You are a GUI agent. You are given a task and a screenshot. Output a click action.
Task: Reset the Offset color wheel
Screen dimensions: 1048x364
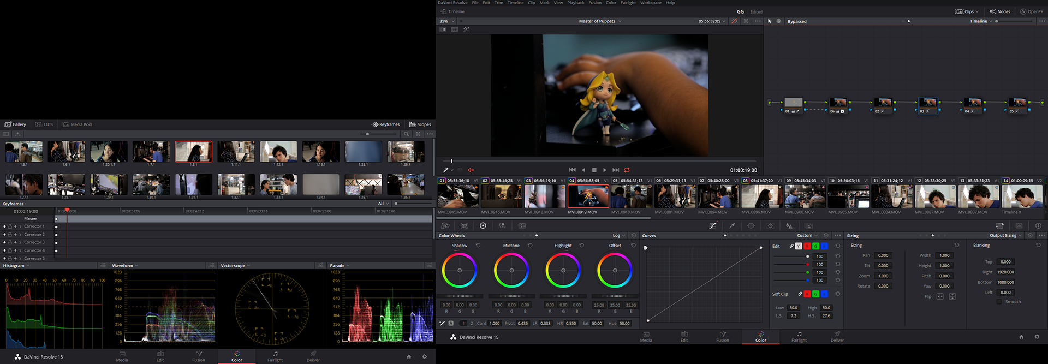tap(634, 246)
